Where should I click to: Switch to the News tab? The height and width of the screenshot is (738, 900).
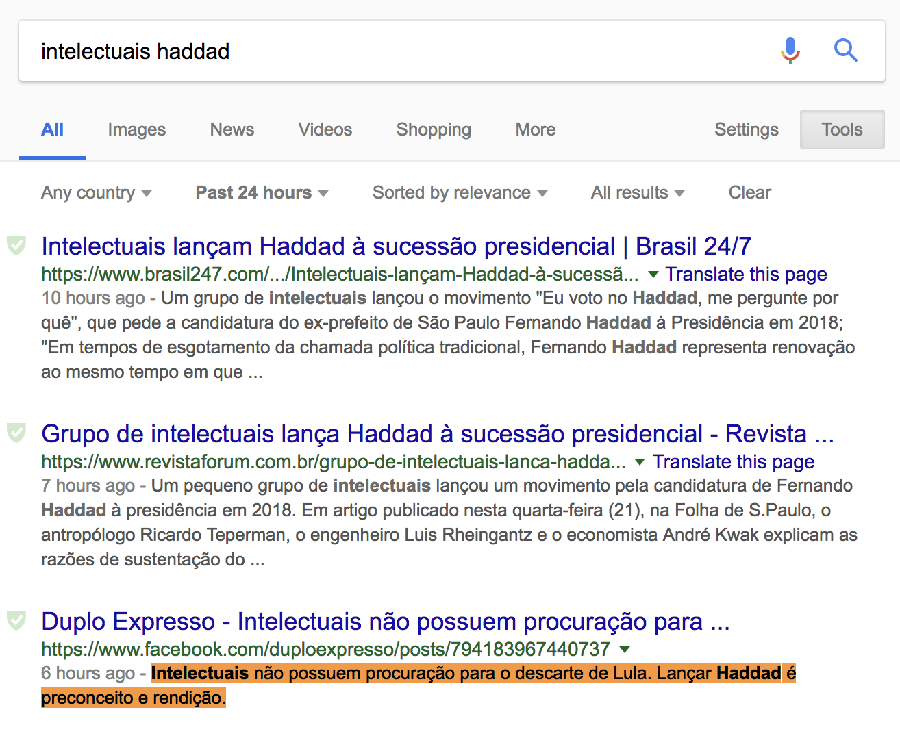[232, 129]
